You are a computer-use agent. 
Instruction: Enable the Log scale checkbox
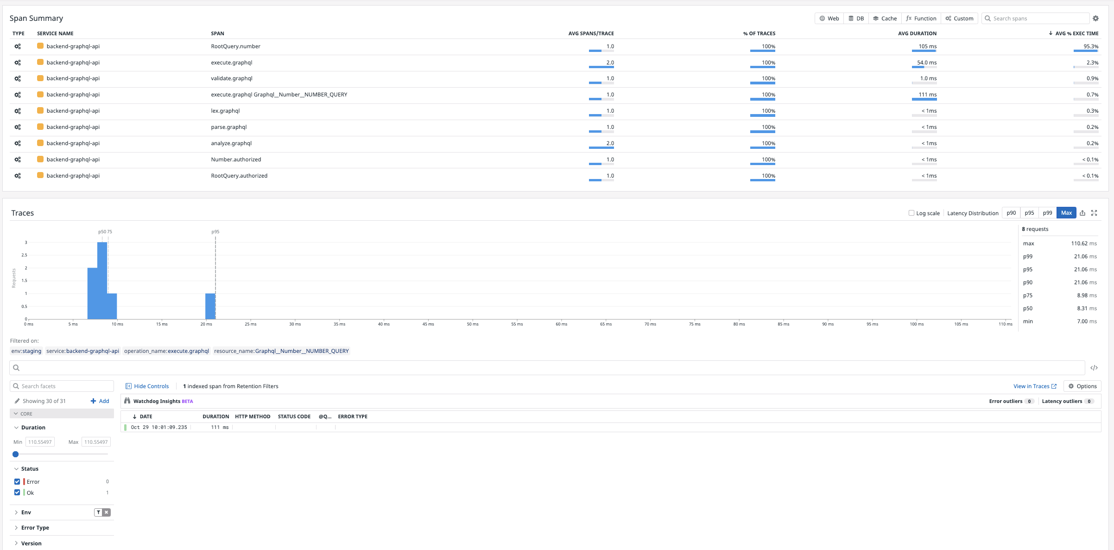pyautogui.click(x=911, y=213)
